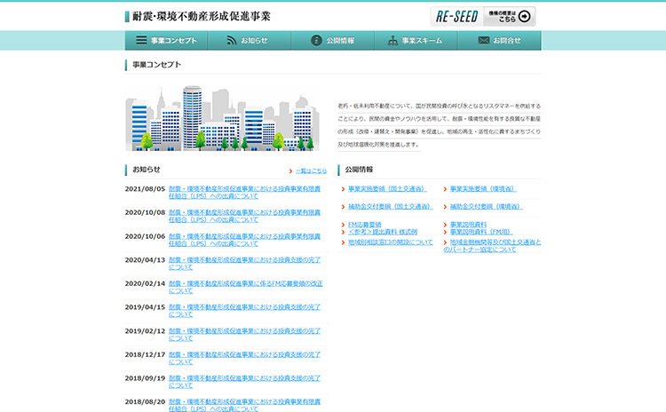Click the circled arrow icon beside RE-SEED
666x412 pixels.
[524, 16]
